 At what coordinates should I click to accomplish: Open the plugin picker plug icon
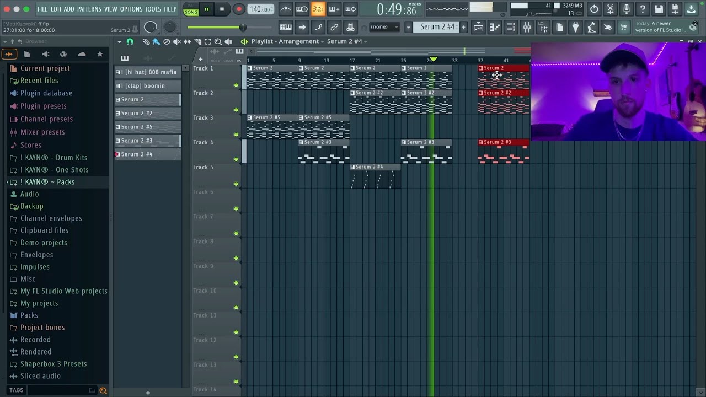(x=575, y=27)
